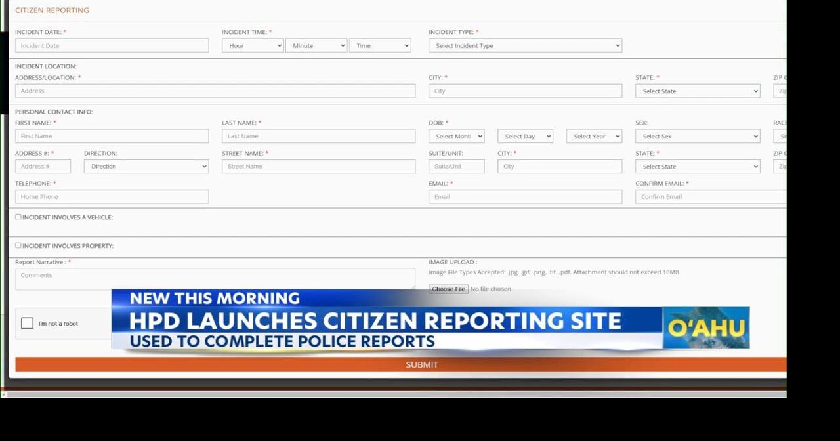The width and height of the screenshot is (840, 441).
Task: Tick the I'm not a robot checkbox
Action: point(27,323)
